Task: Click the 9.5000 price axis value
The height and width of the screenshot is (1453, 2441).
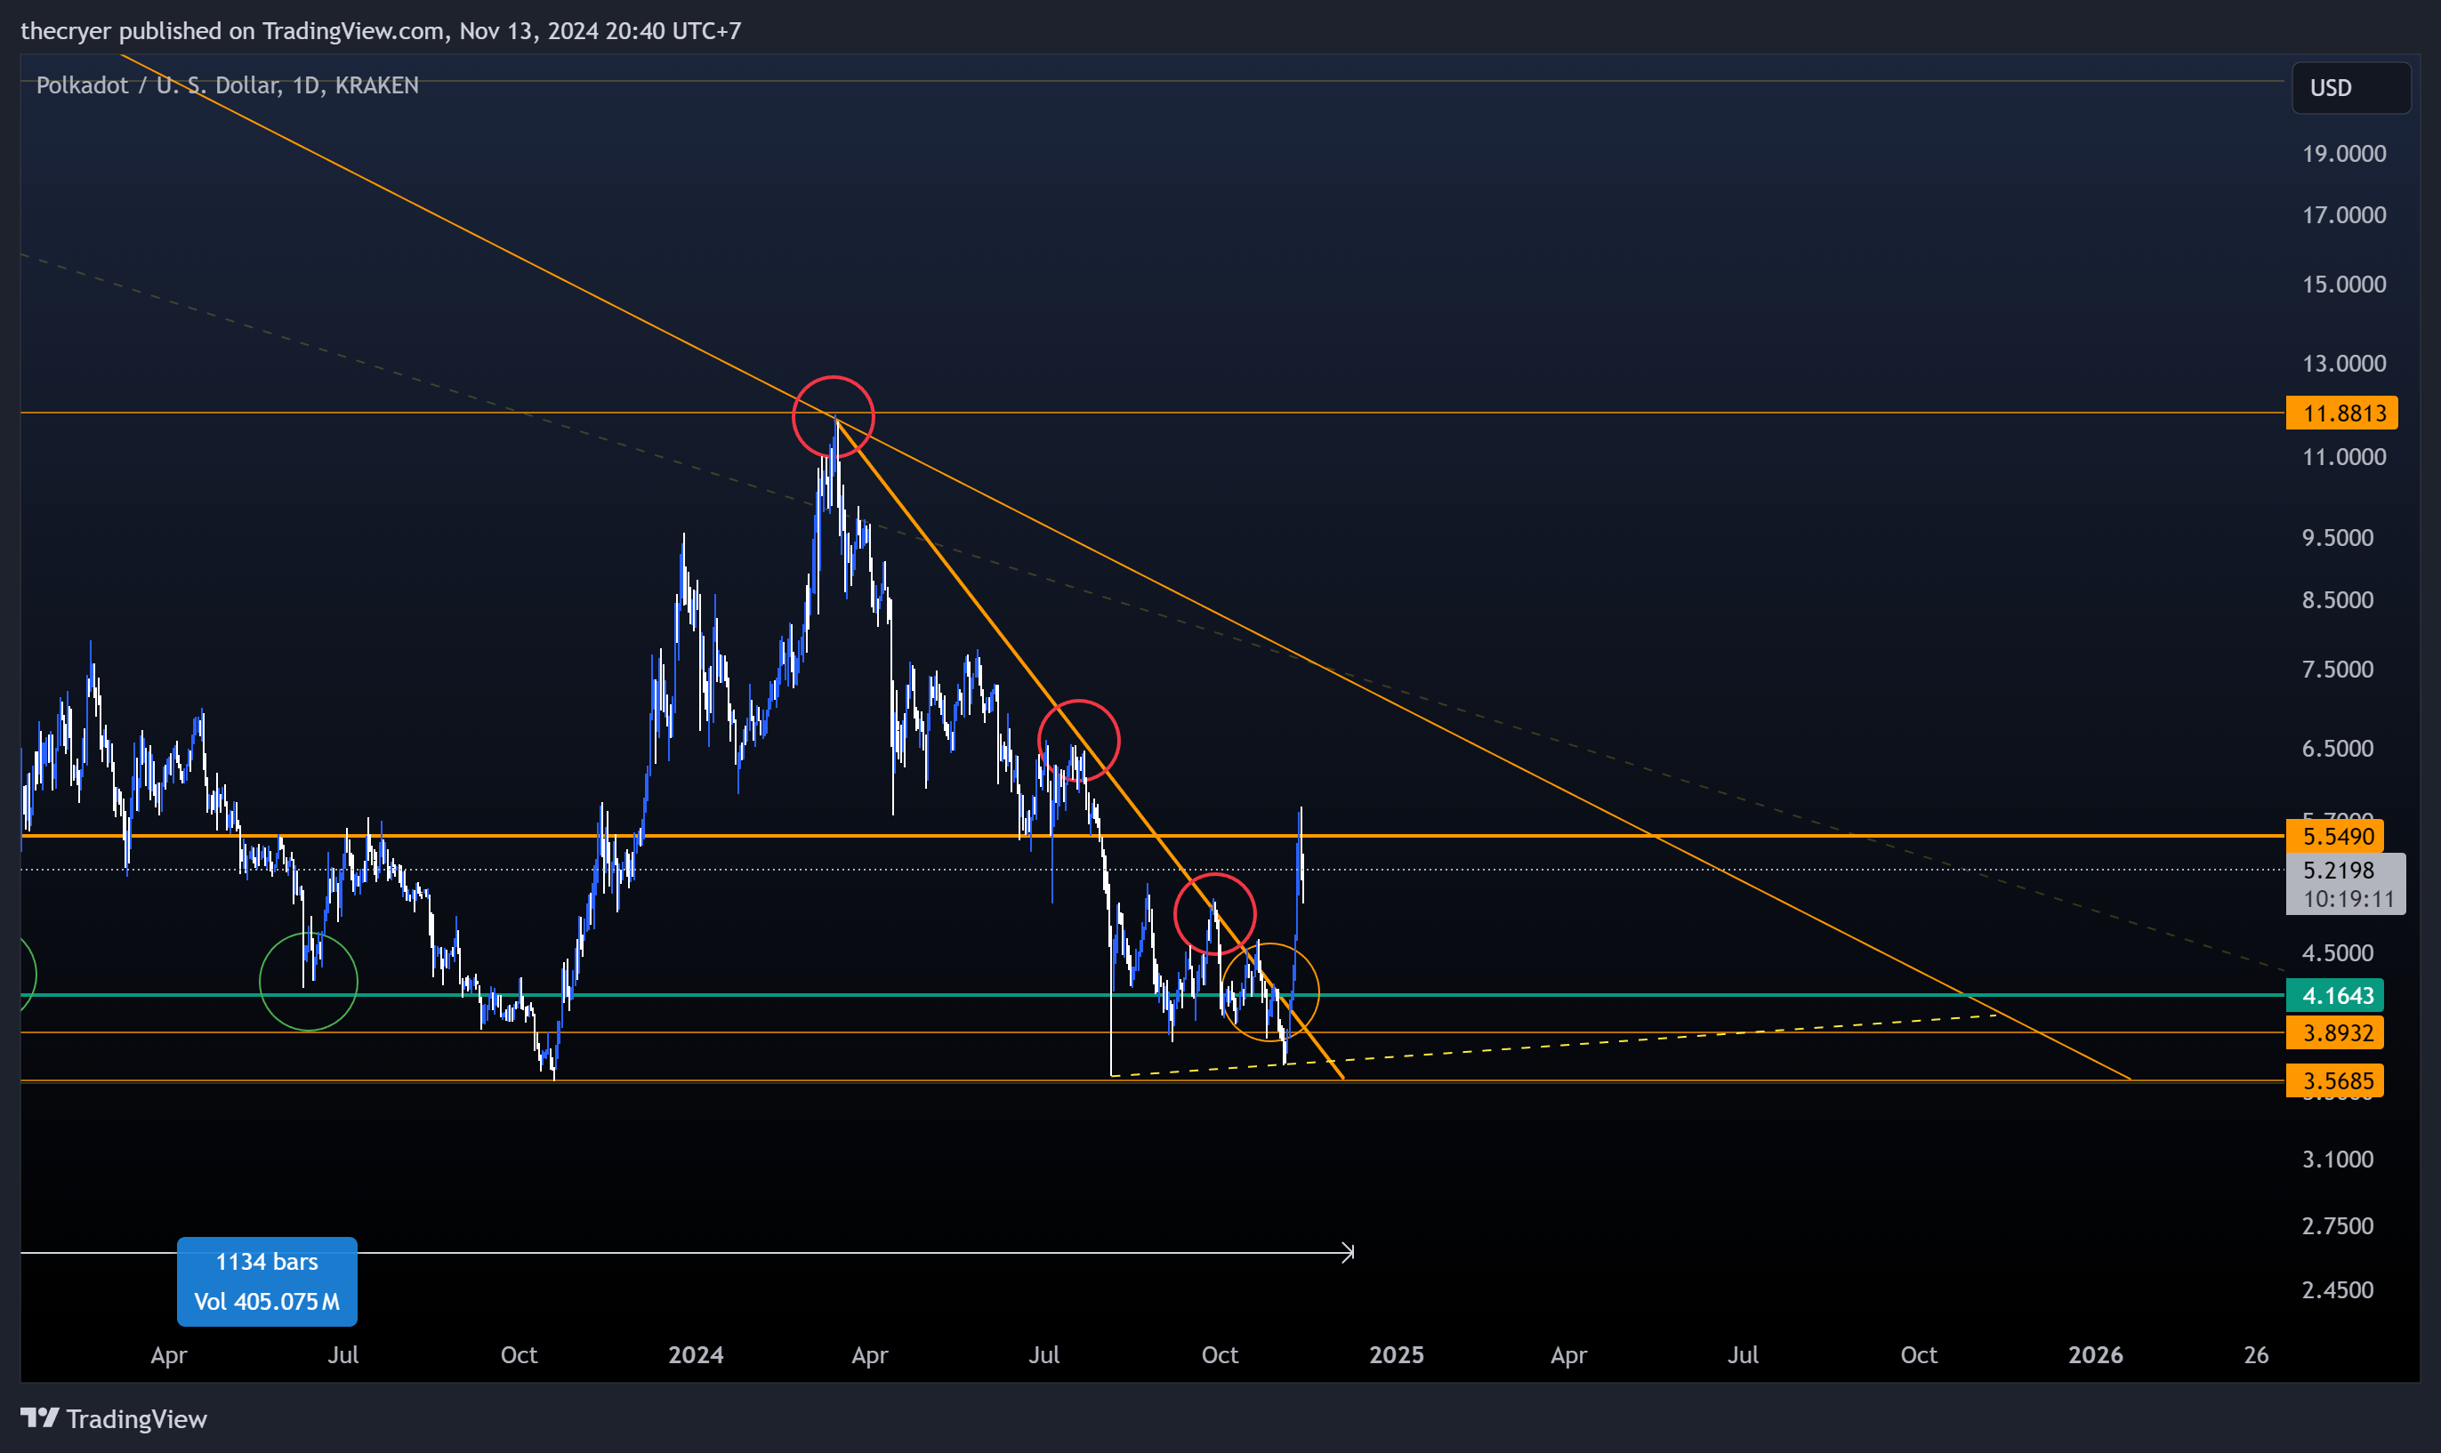Action: tap(2337, 539)
